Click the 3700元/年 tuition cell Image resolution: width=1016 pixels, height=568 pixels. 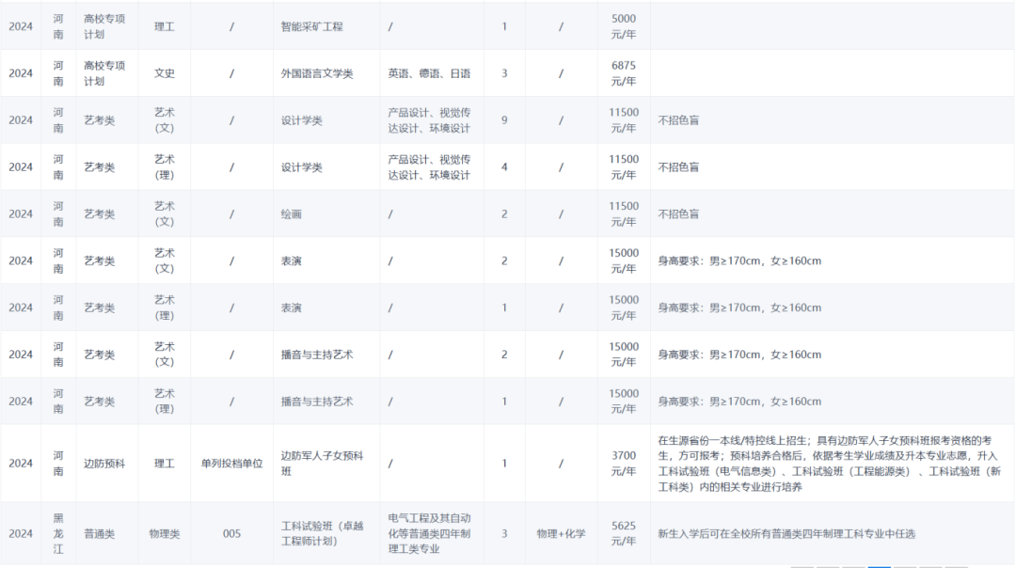tap(624, 464)
